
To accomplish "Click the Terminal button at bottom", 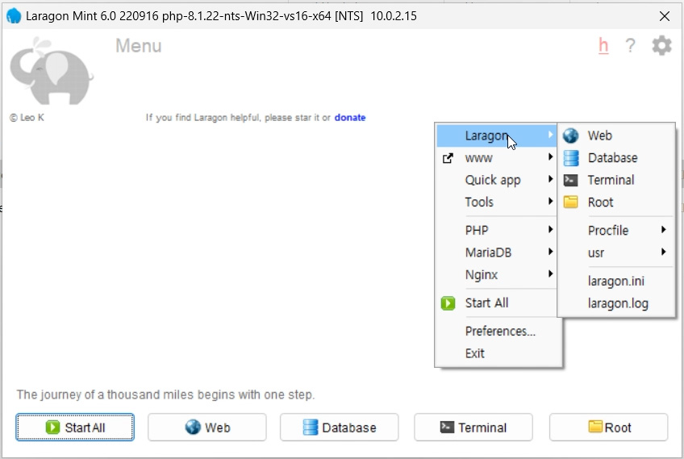I will [473, 428].
